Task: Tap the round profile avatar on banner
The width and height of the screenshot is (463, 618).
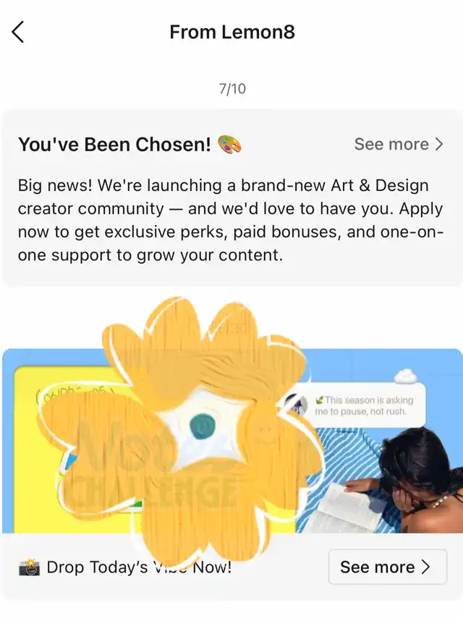Action: coord(296,405)
